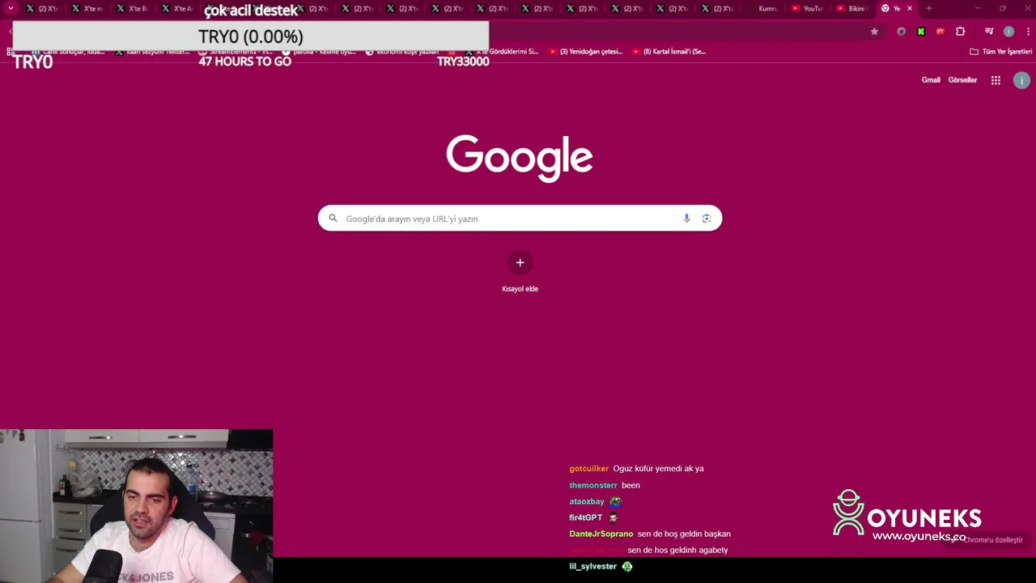Add a shortcut with Kısayol ekle plus button
1036x583 pixels.
[520, 262]
